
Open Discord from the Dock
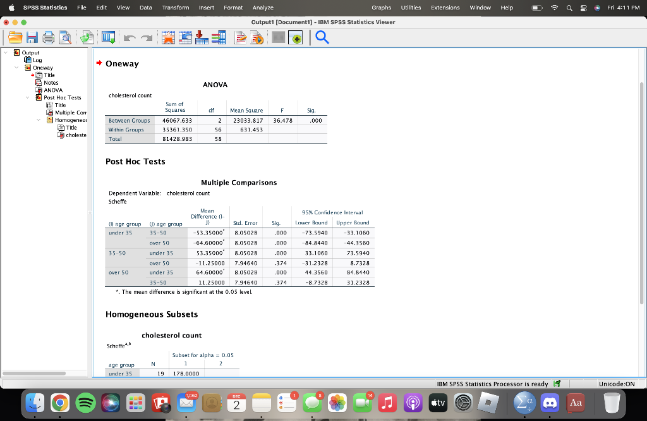point(550,403)
